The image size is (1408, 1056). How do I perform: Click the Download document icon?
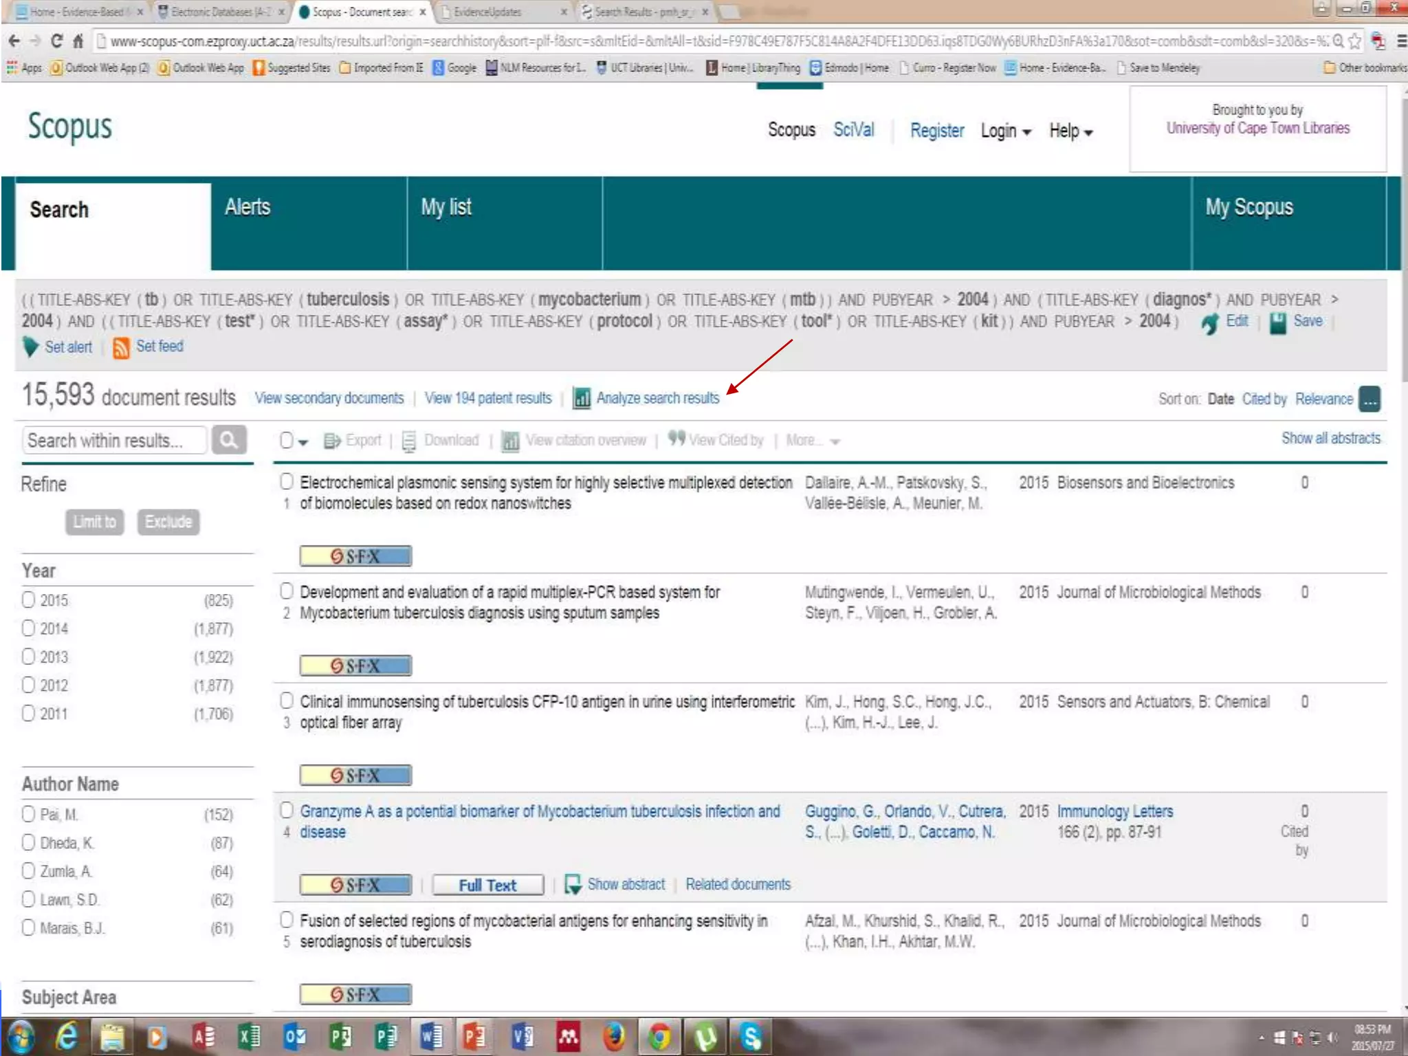pyautogui.click(x=408, y=441)
